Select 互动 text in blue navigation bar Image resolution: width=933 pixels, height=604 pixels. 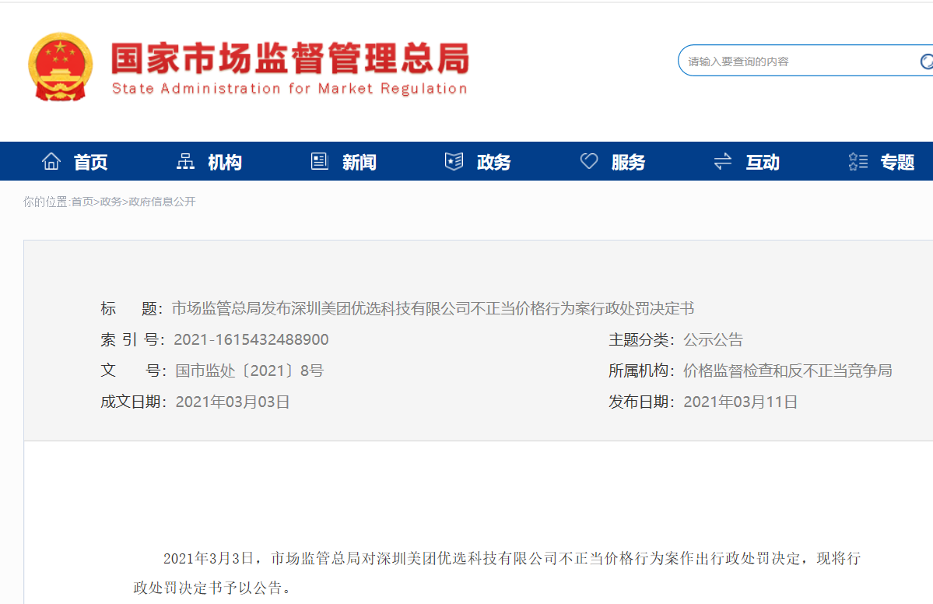pyautogui.click(x=763, y=162)
